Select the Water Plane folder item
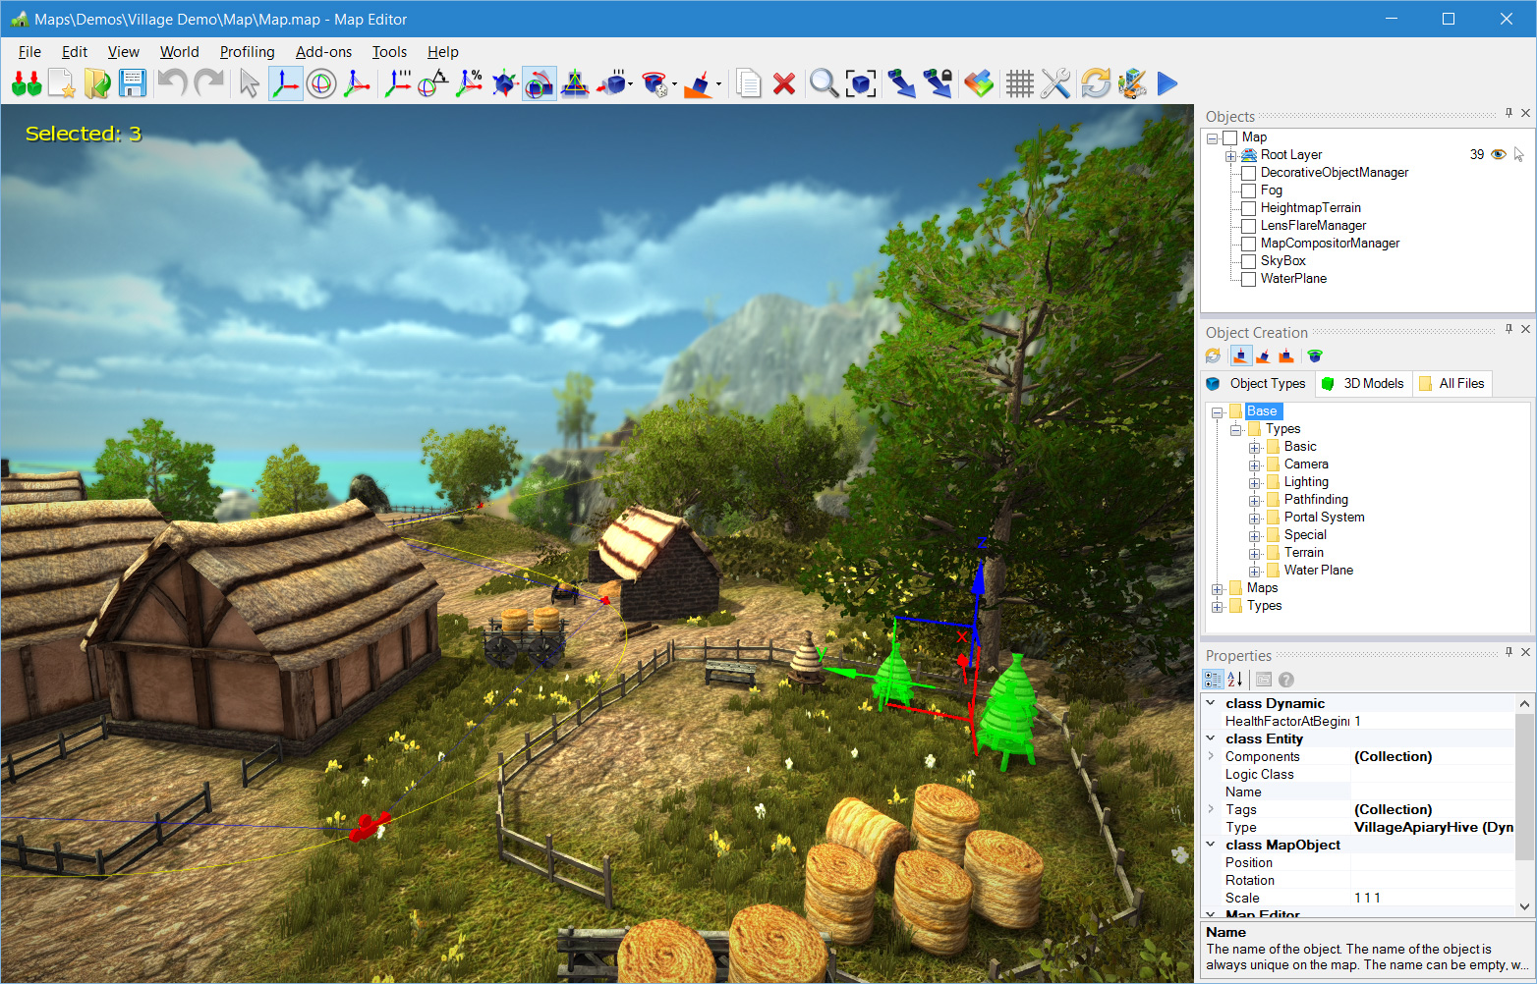 1318,571
